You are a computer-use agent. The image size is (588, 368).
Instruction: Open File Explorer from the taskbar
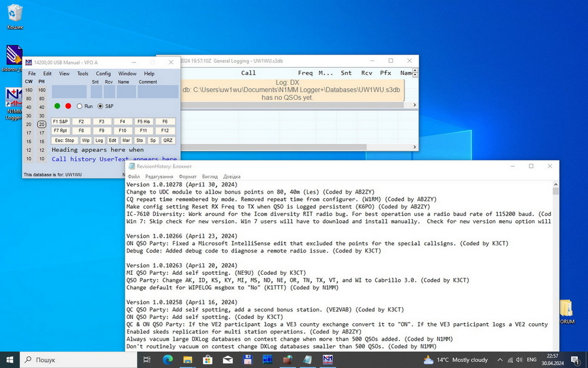coord(188,360)
